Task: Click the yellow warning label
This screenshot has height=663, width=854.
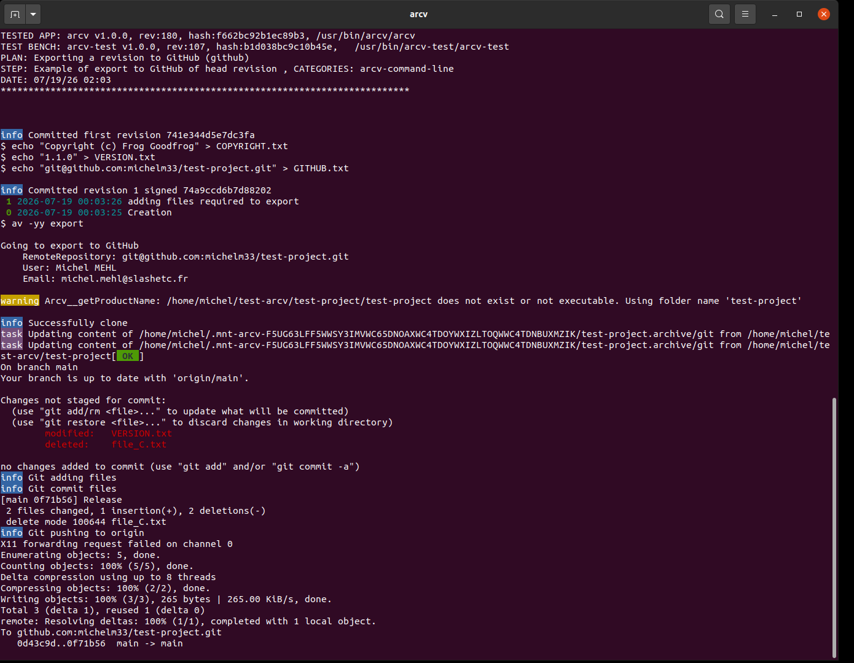Action: pos(20,301)
